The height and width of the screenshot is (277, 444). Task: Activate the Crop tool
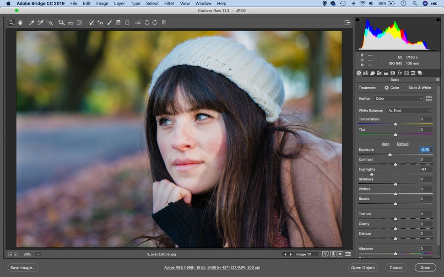point(61,22)
